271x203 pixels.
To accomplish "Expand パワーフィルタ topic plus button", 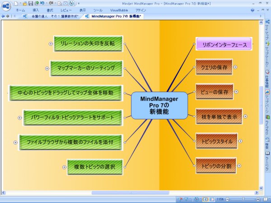I will [20, 118].
